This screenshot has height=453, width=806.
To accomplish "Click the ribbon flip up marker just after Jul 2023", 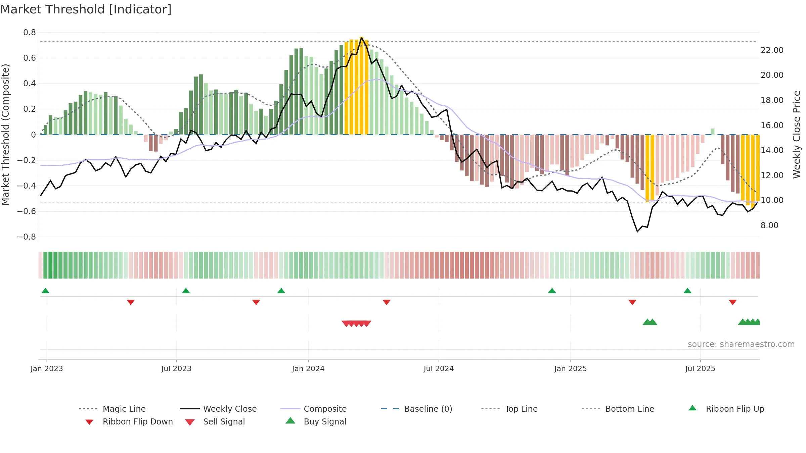I will [186, 291].
